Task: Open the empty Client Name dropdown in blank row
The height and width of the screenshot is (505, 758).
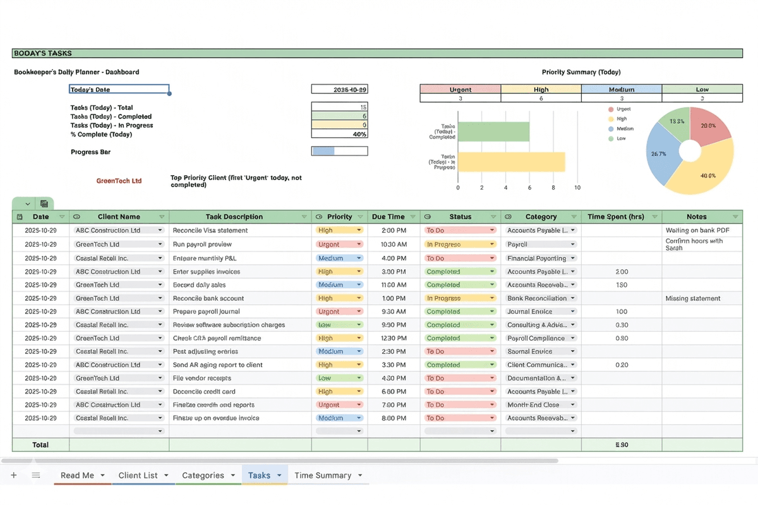Action: [x=119, y=431]
